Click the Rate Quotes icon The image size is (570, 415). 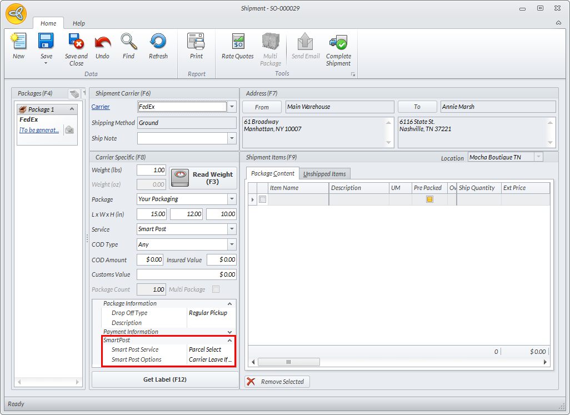pos(238,42)
